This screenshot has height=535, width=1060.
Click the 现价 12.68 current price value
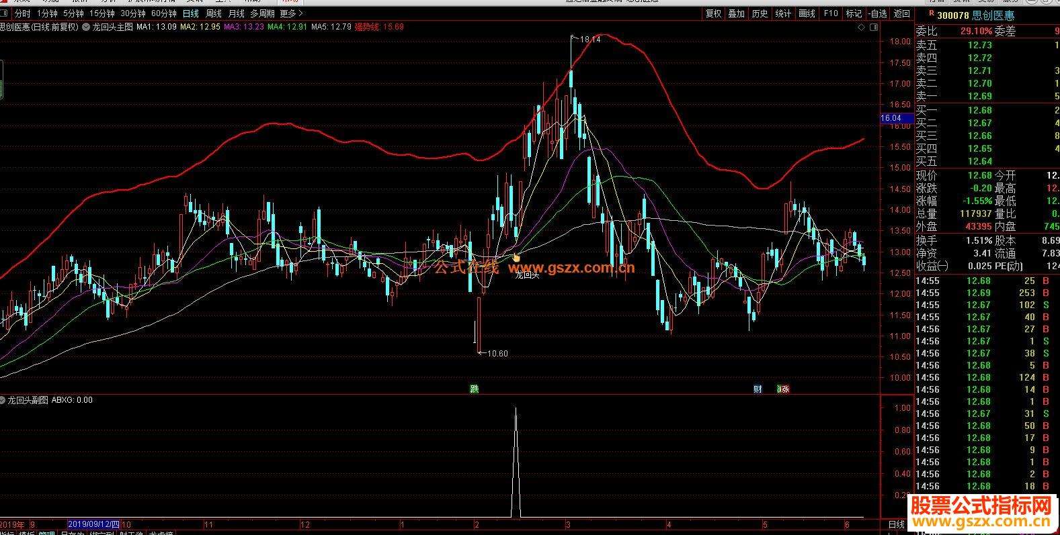[980, 175]
